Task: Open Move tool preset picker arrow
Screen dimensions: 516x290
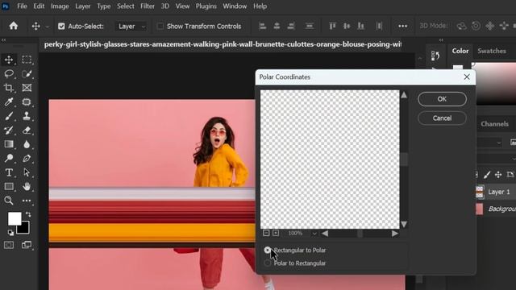Action: [47, 27]
